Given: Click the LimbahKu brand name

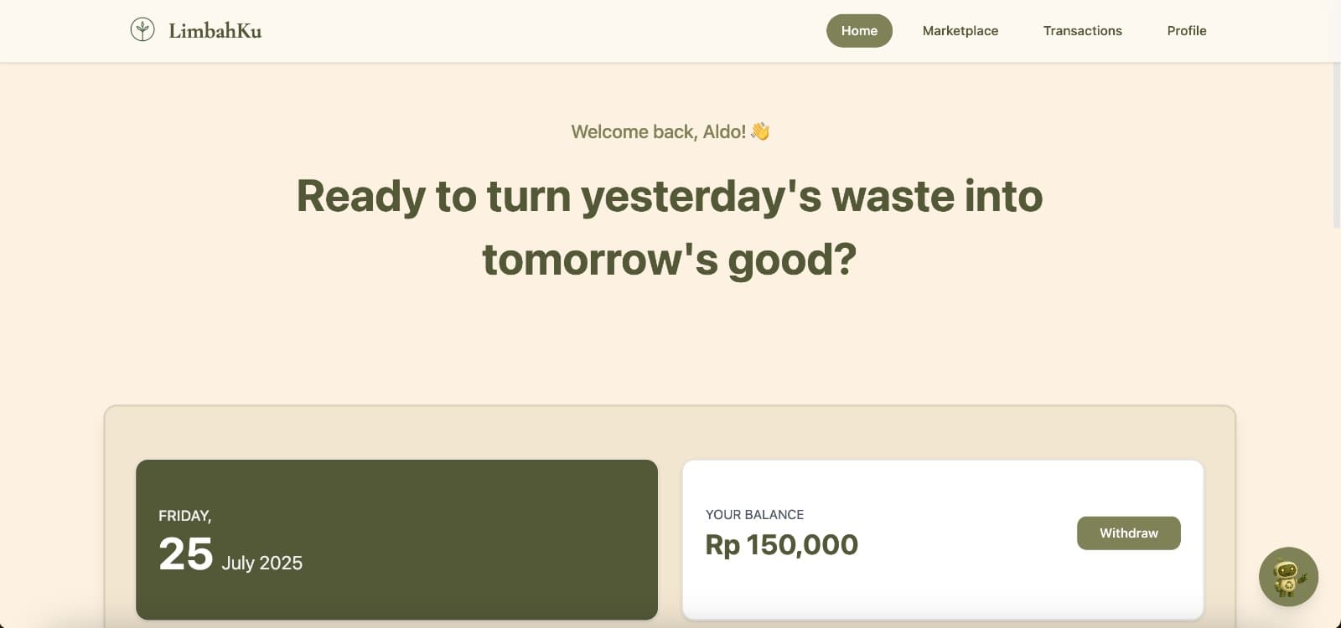Looking at the screenshot, I should [215, 31].
